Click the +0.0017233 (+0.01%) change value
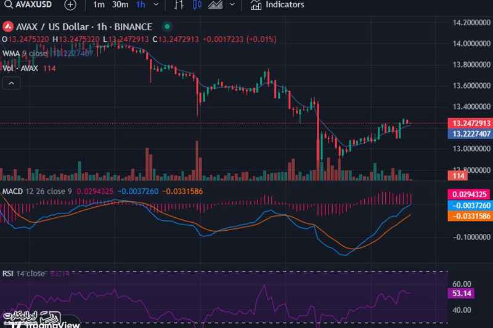The height and width of the screenshot is (328, 493). point(240,39)
